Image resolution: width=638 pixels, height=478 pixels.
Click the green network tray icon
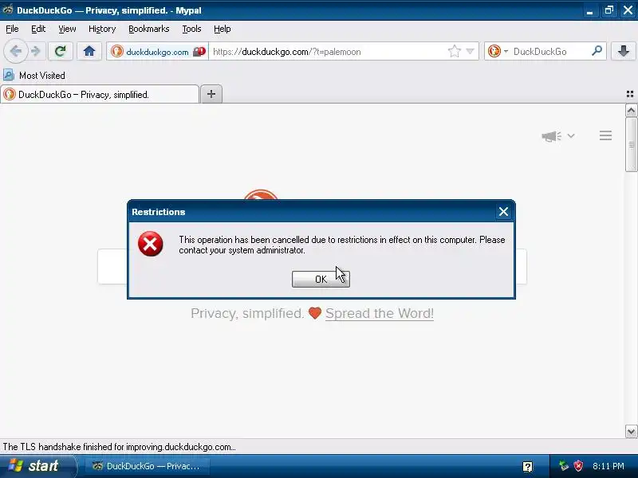click(563, 466)
